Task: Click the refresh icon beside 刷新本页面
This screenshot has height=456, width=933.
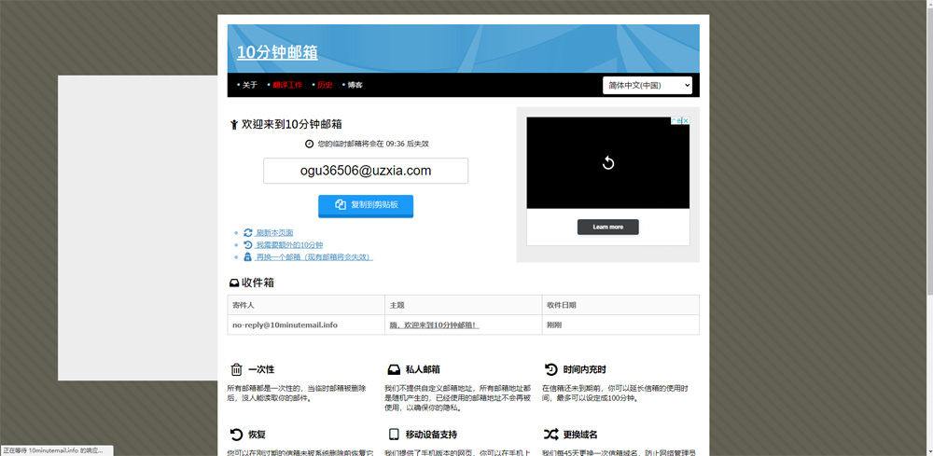Action: point(248,232)
